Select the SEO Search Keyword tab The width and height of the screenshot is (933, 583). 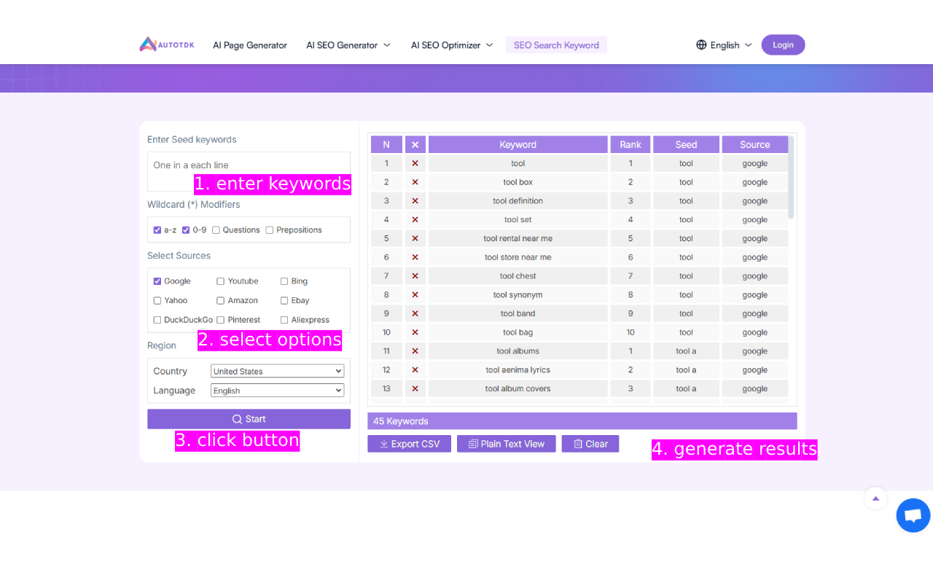click(x=556, y=45)
